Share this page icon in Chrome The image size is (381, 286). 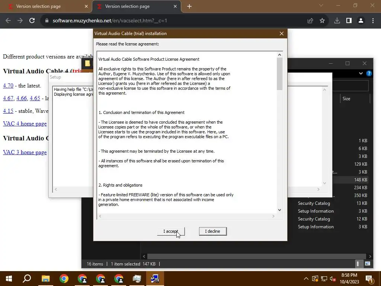pos(310,21)
